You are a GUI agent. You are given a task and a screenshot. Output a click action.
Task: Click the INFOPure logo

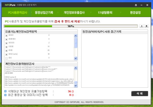(10, 5)
